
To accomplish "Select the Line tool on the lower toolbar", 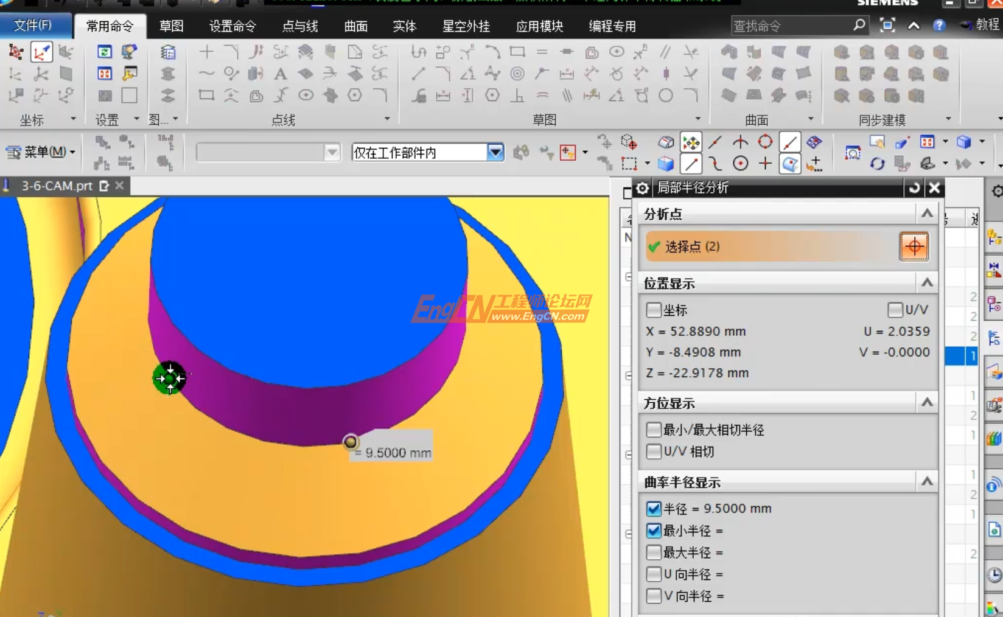I will click(690, 163).
